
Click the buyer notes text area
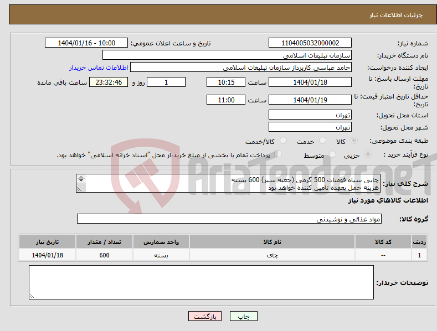click(x=201, y=282)
